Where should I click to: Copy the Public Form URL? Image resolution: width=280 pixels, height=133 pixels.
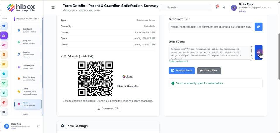pyautogui.click(x=258, y=27)
